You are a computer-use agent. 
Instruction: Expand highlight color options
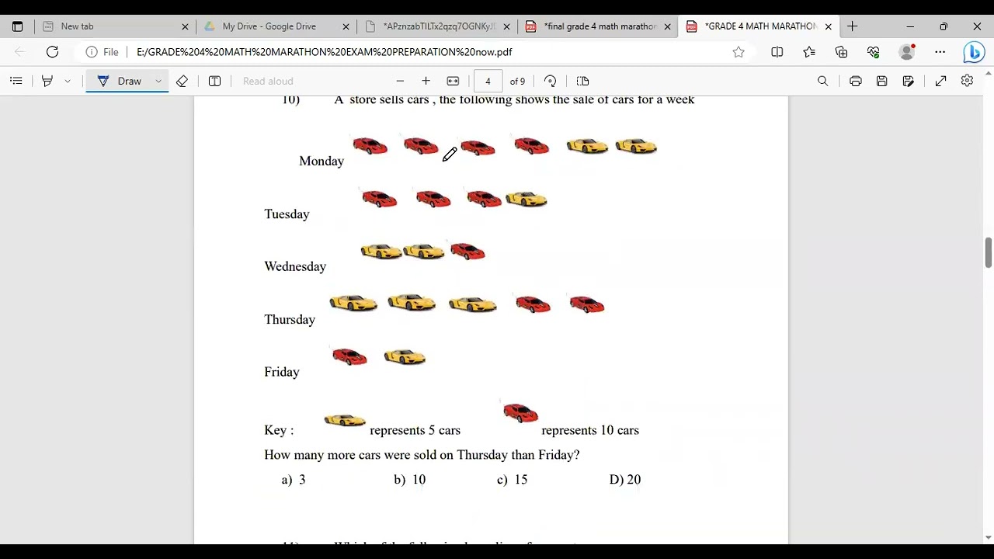tap(68, 81)
